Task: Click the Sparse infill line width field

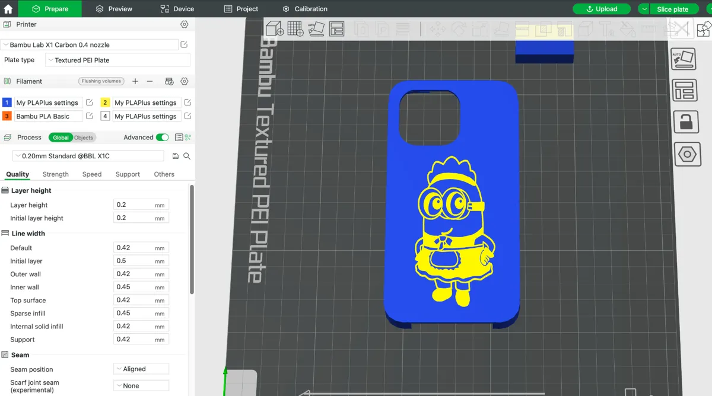Action: tap(141, 313)
